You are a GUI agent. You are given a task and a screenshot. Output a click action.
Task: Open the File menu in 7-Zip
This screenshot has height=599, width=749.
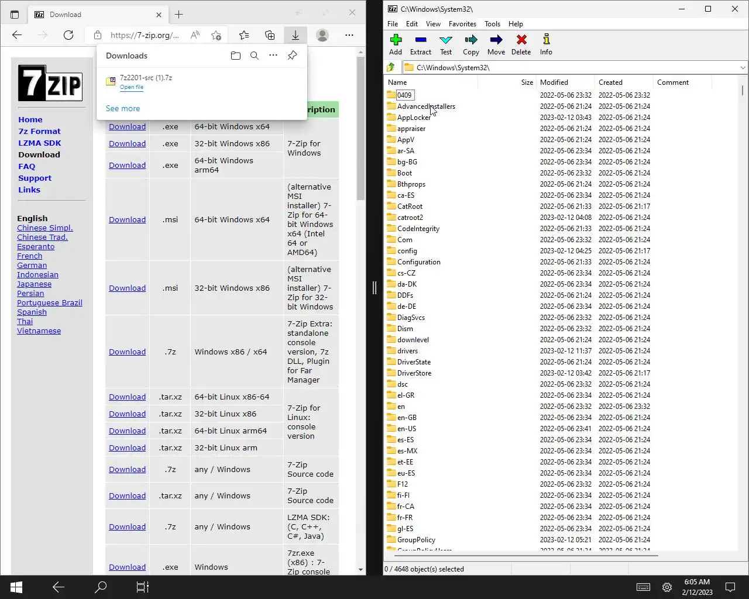(393, 24)
